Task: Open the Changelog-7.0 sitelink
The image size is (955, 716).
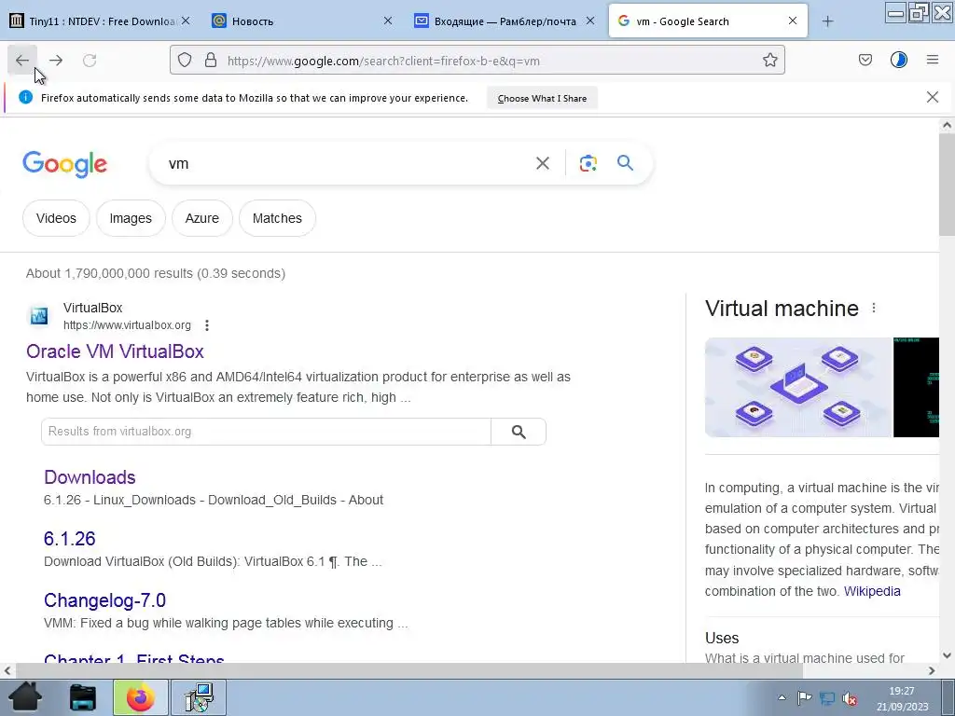Action: 104,599
